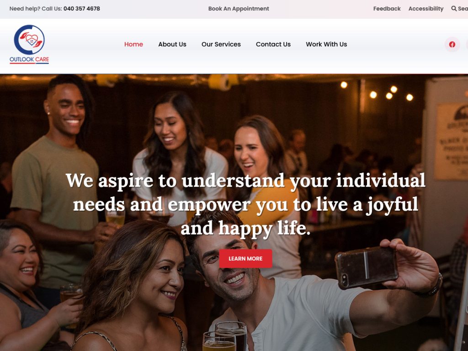Open the Feedback link
The height and width of the screenshot is (351, 468).
[x=387, y=9]
